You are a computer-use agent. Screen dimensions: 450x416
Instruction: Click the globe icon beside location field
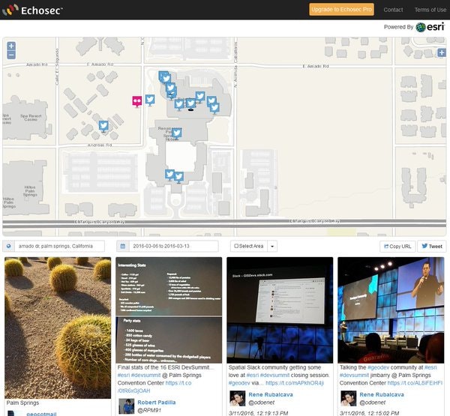coord(8,246)
